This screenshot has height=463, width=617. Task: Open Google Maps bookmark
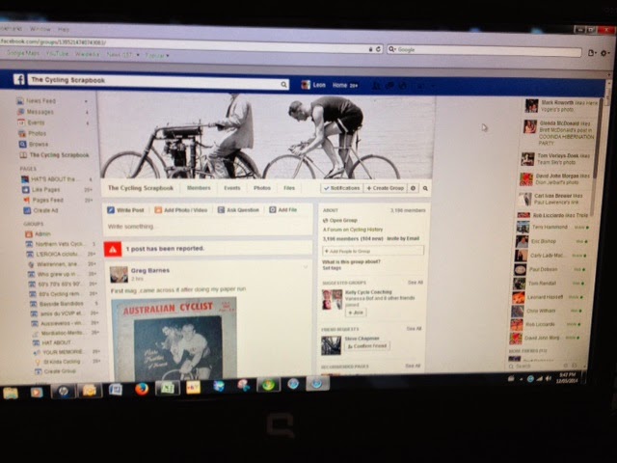[x=23, y=53]
